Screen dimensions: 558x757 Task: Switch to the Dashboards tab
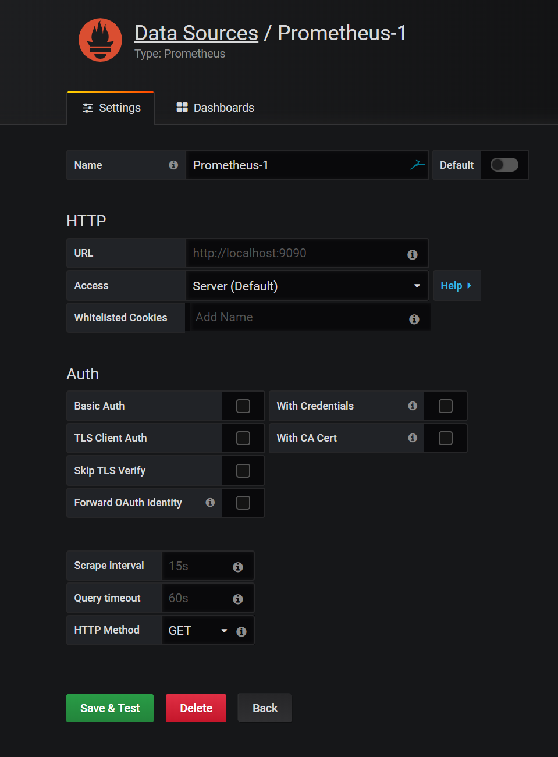215,108
